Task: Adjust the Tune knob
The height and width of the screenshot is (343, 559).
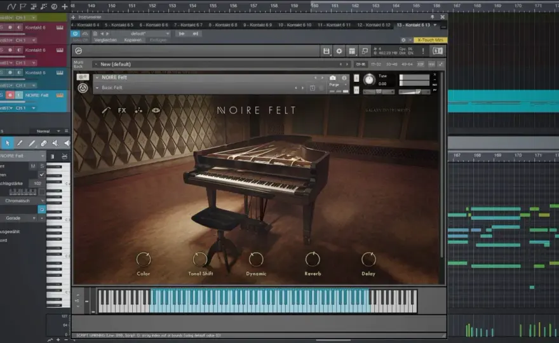Action: tap(369, 79)
